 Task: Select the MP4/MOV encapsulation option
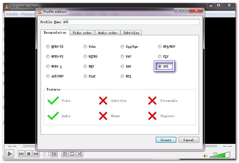160,47
